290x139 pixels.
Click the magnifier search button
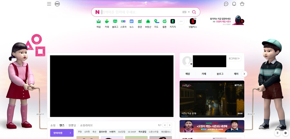pyautogui.click(x=194, y=12)
